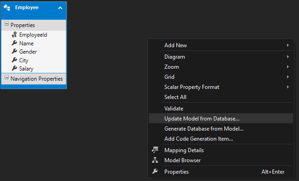The width and height of the screenshot is (299, 181).
Task: Click the Employee entity icon in header
Action: pyautogui.click(x=7, y=8)
